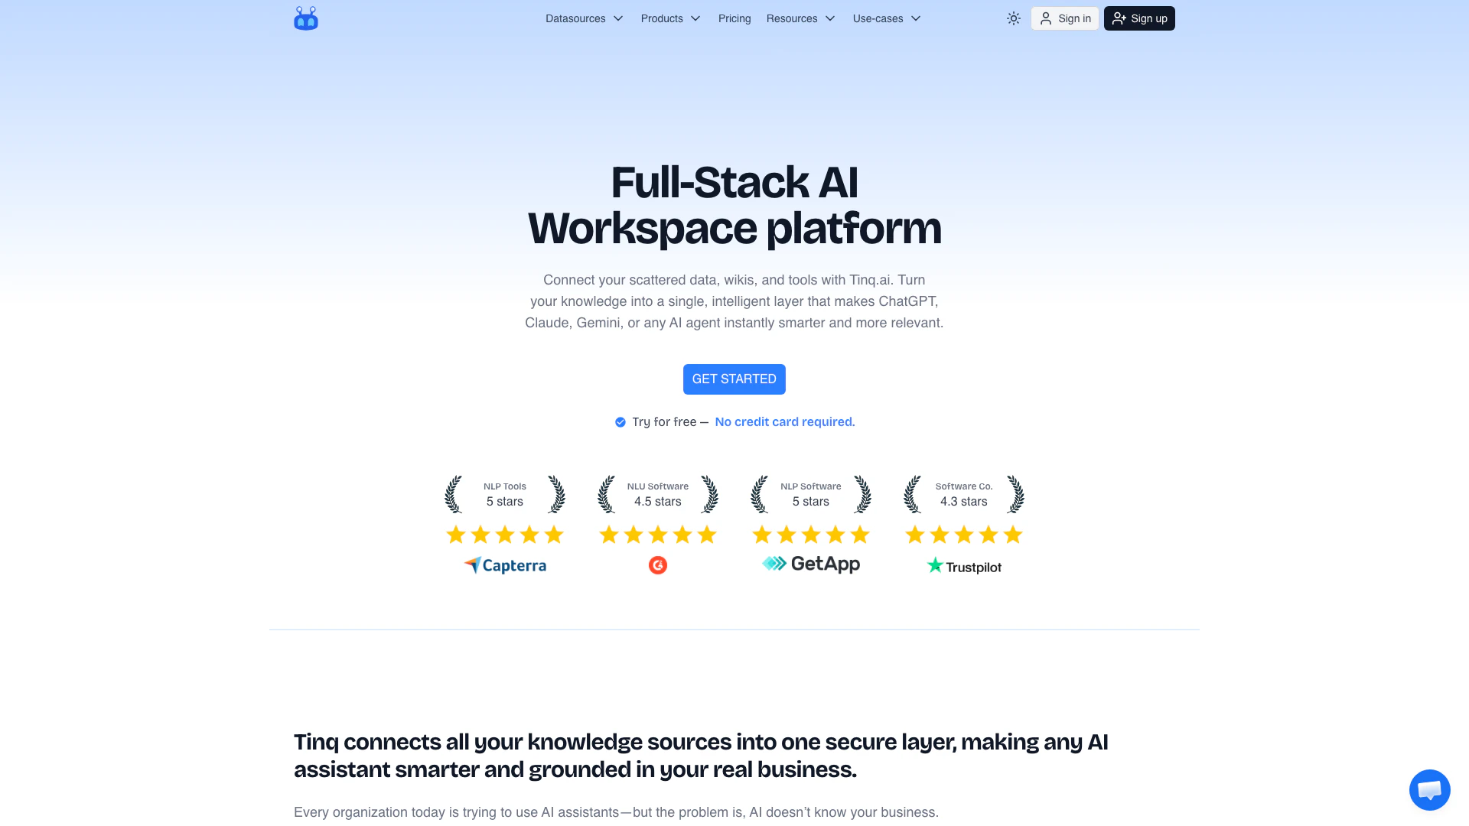1469x826 pixels.
Task: Expand the Products dropdown menu
Action: pyautogui.click(x=670, y=18)
